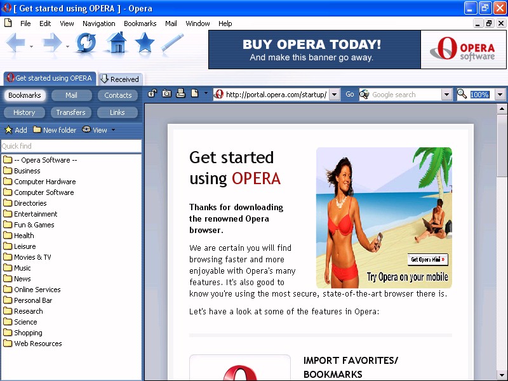Click the Quick find input field
Screen dimensions: 508x381
70,146
